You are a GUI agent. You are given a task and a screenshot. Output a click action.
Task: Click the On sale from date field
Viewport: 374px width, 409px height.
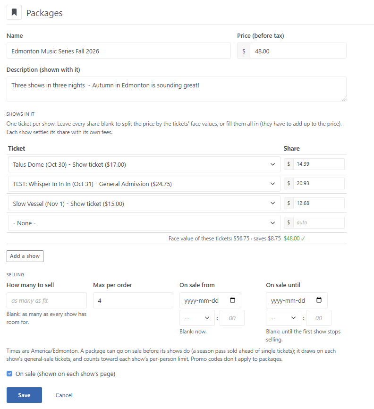tap(210, 300)
